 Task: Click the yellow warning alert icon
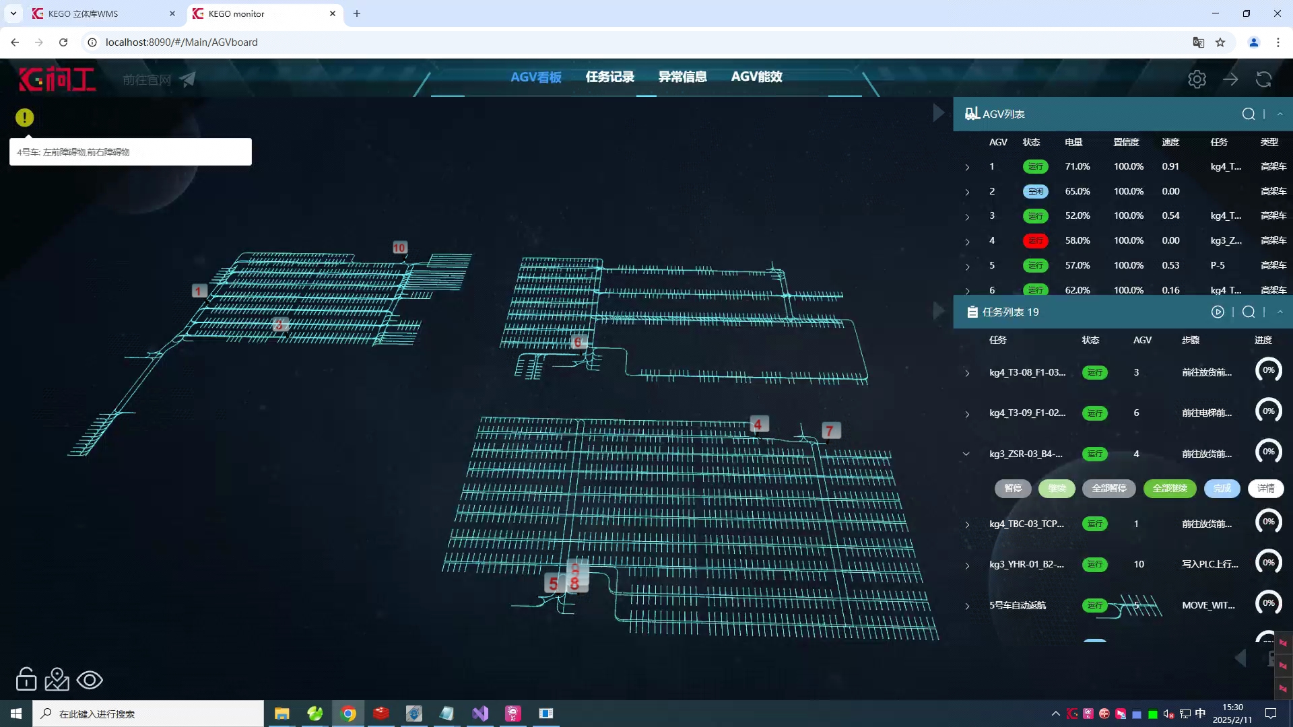(24, 118)
